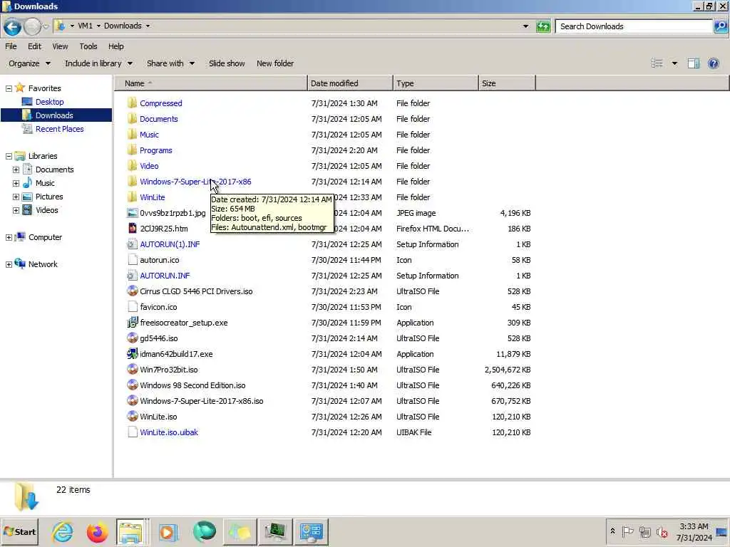Select Recent Places in Favorites
The width and height of the screenshot is (730, 547).
(x=60, y=129)
